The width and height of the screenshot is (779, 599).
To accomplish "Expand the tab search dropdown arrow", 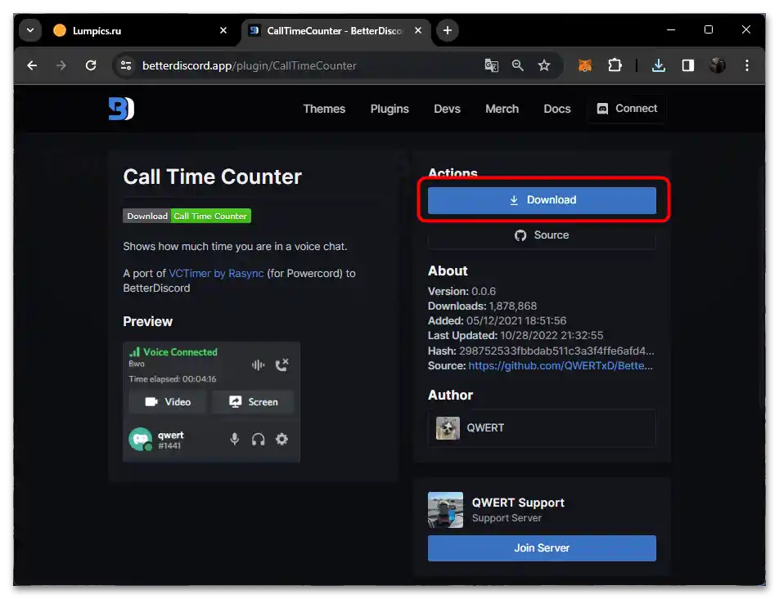I will [30, 30].
